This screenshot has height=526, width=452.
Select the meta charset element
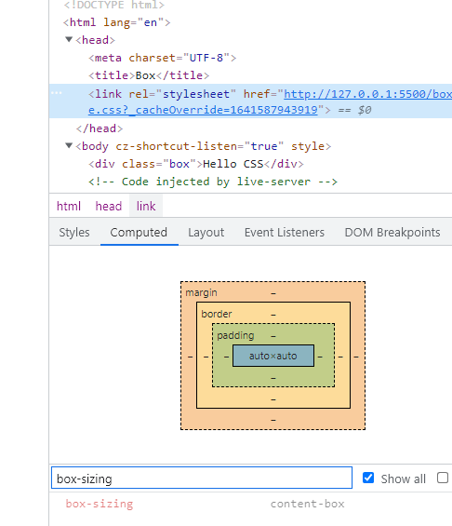162,58
